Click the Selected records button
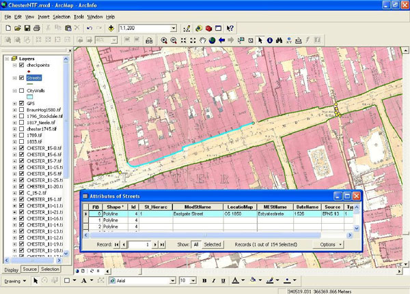The height and width of the screenshot is (294, 410). pos(213,244)
